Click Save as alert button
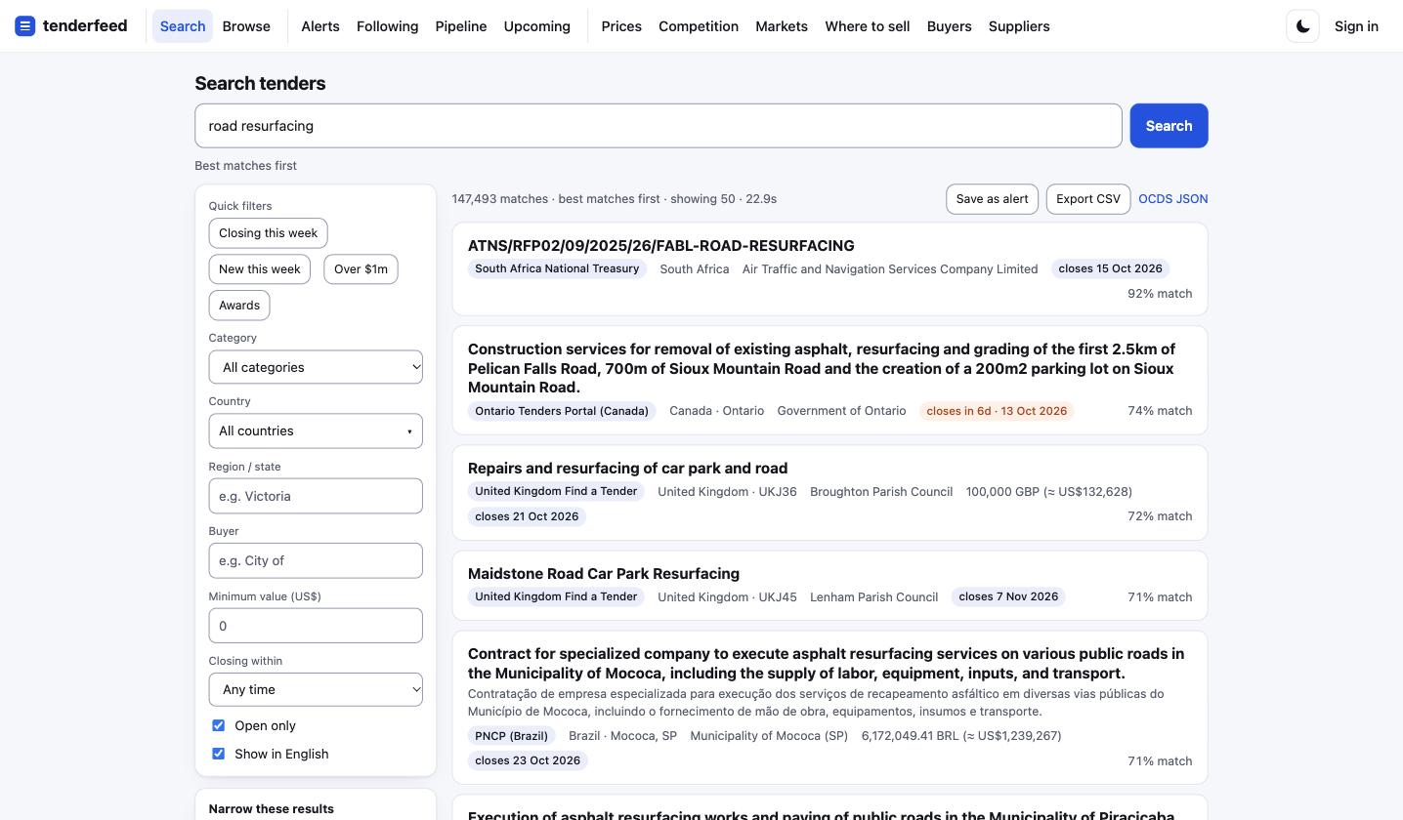This screenshot has width=1403, height=820. [x=992, y=199]
